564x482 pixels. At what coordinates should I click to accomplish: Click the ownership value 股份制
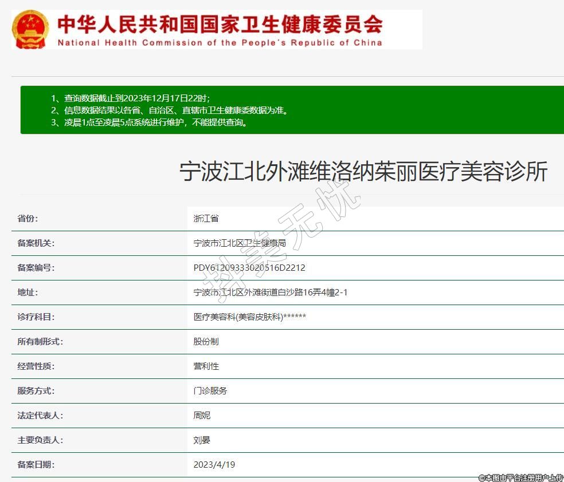pyautogui.click(x=206, y=342)
